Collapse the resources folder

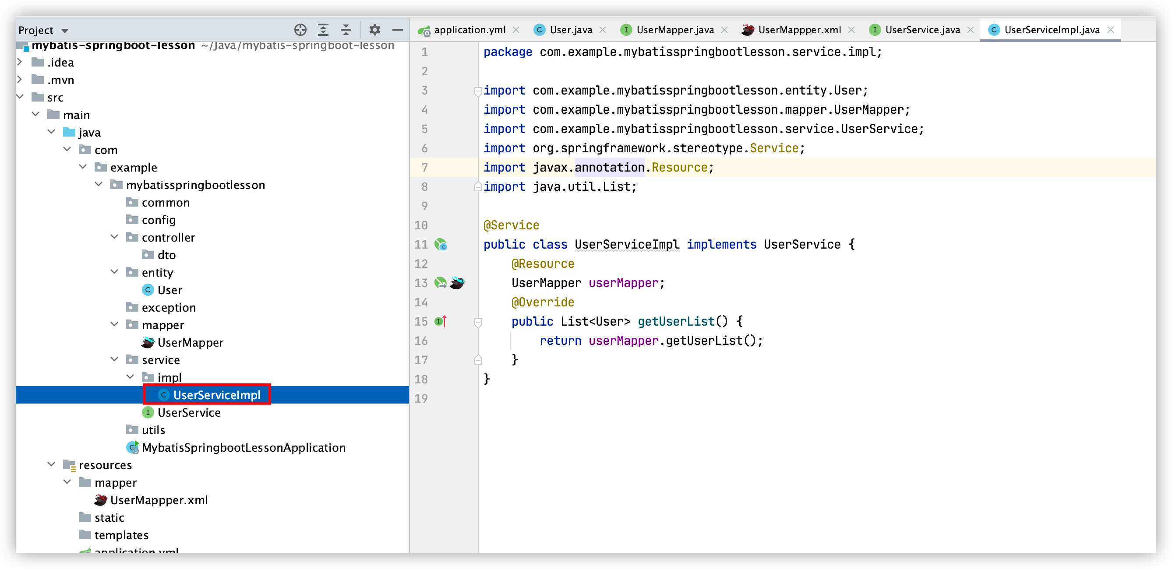51,464
